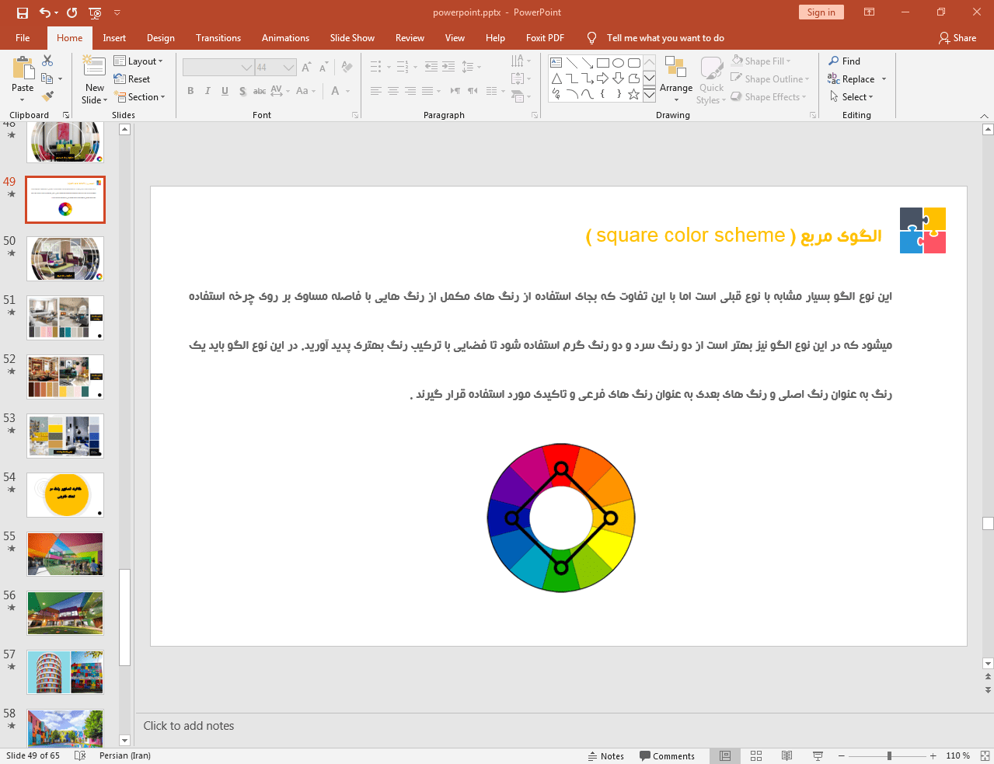
Task: Insert a rectangle shape from the gallery
Action: 603,63
